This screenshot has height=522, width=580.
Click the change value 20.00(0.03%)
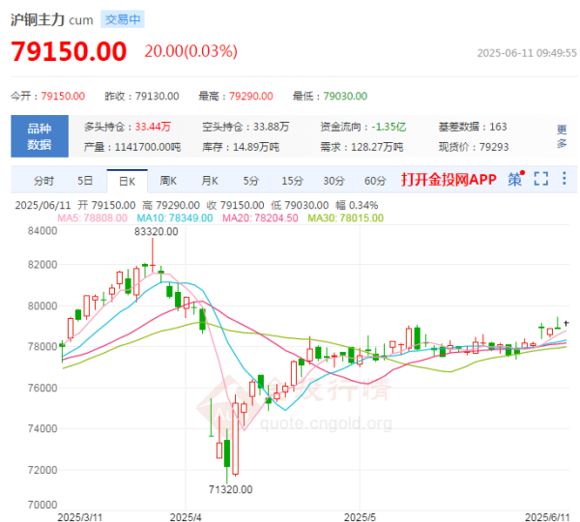pos(190,51)
